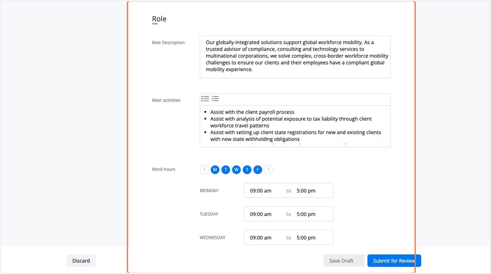Image resolution: width=491 pixels, height=274 pixels.
Task: Edit Monday end time 5:00 pm
Action: (x=306, y=191)
